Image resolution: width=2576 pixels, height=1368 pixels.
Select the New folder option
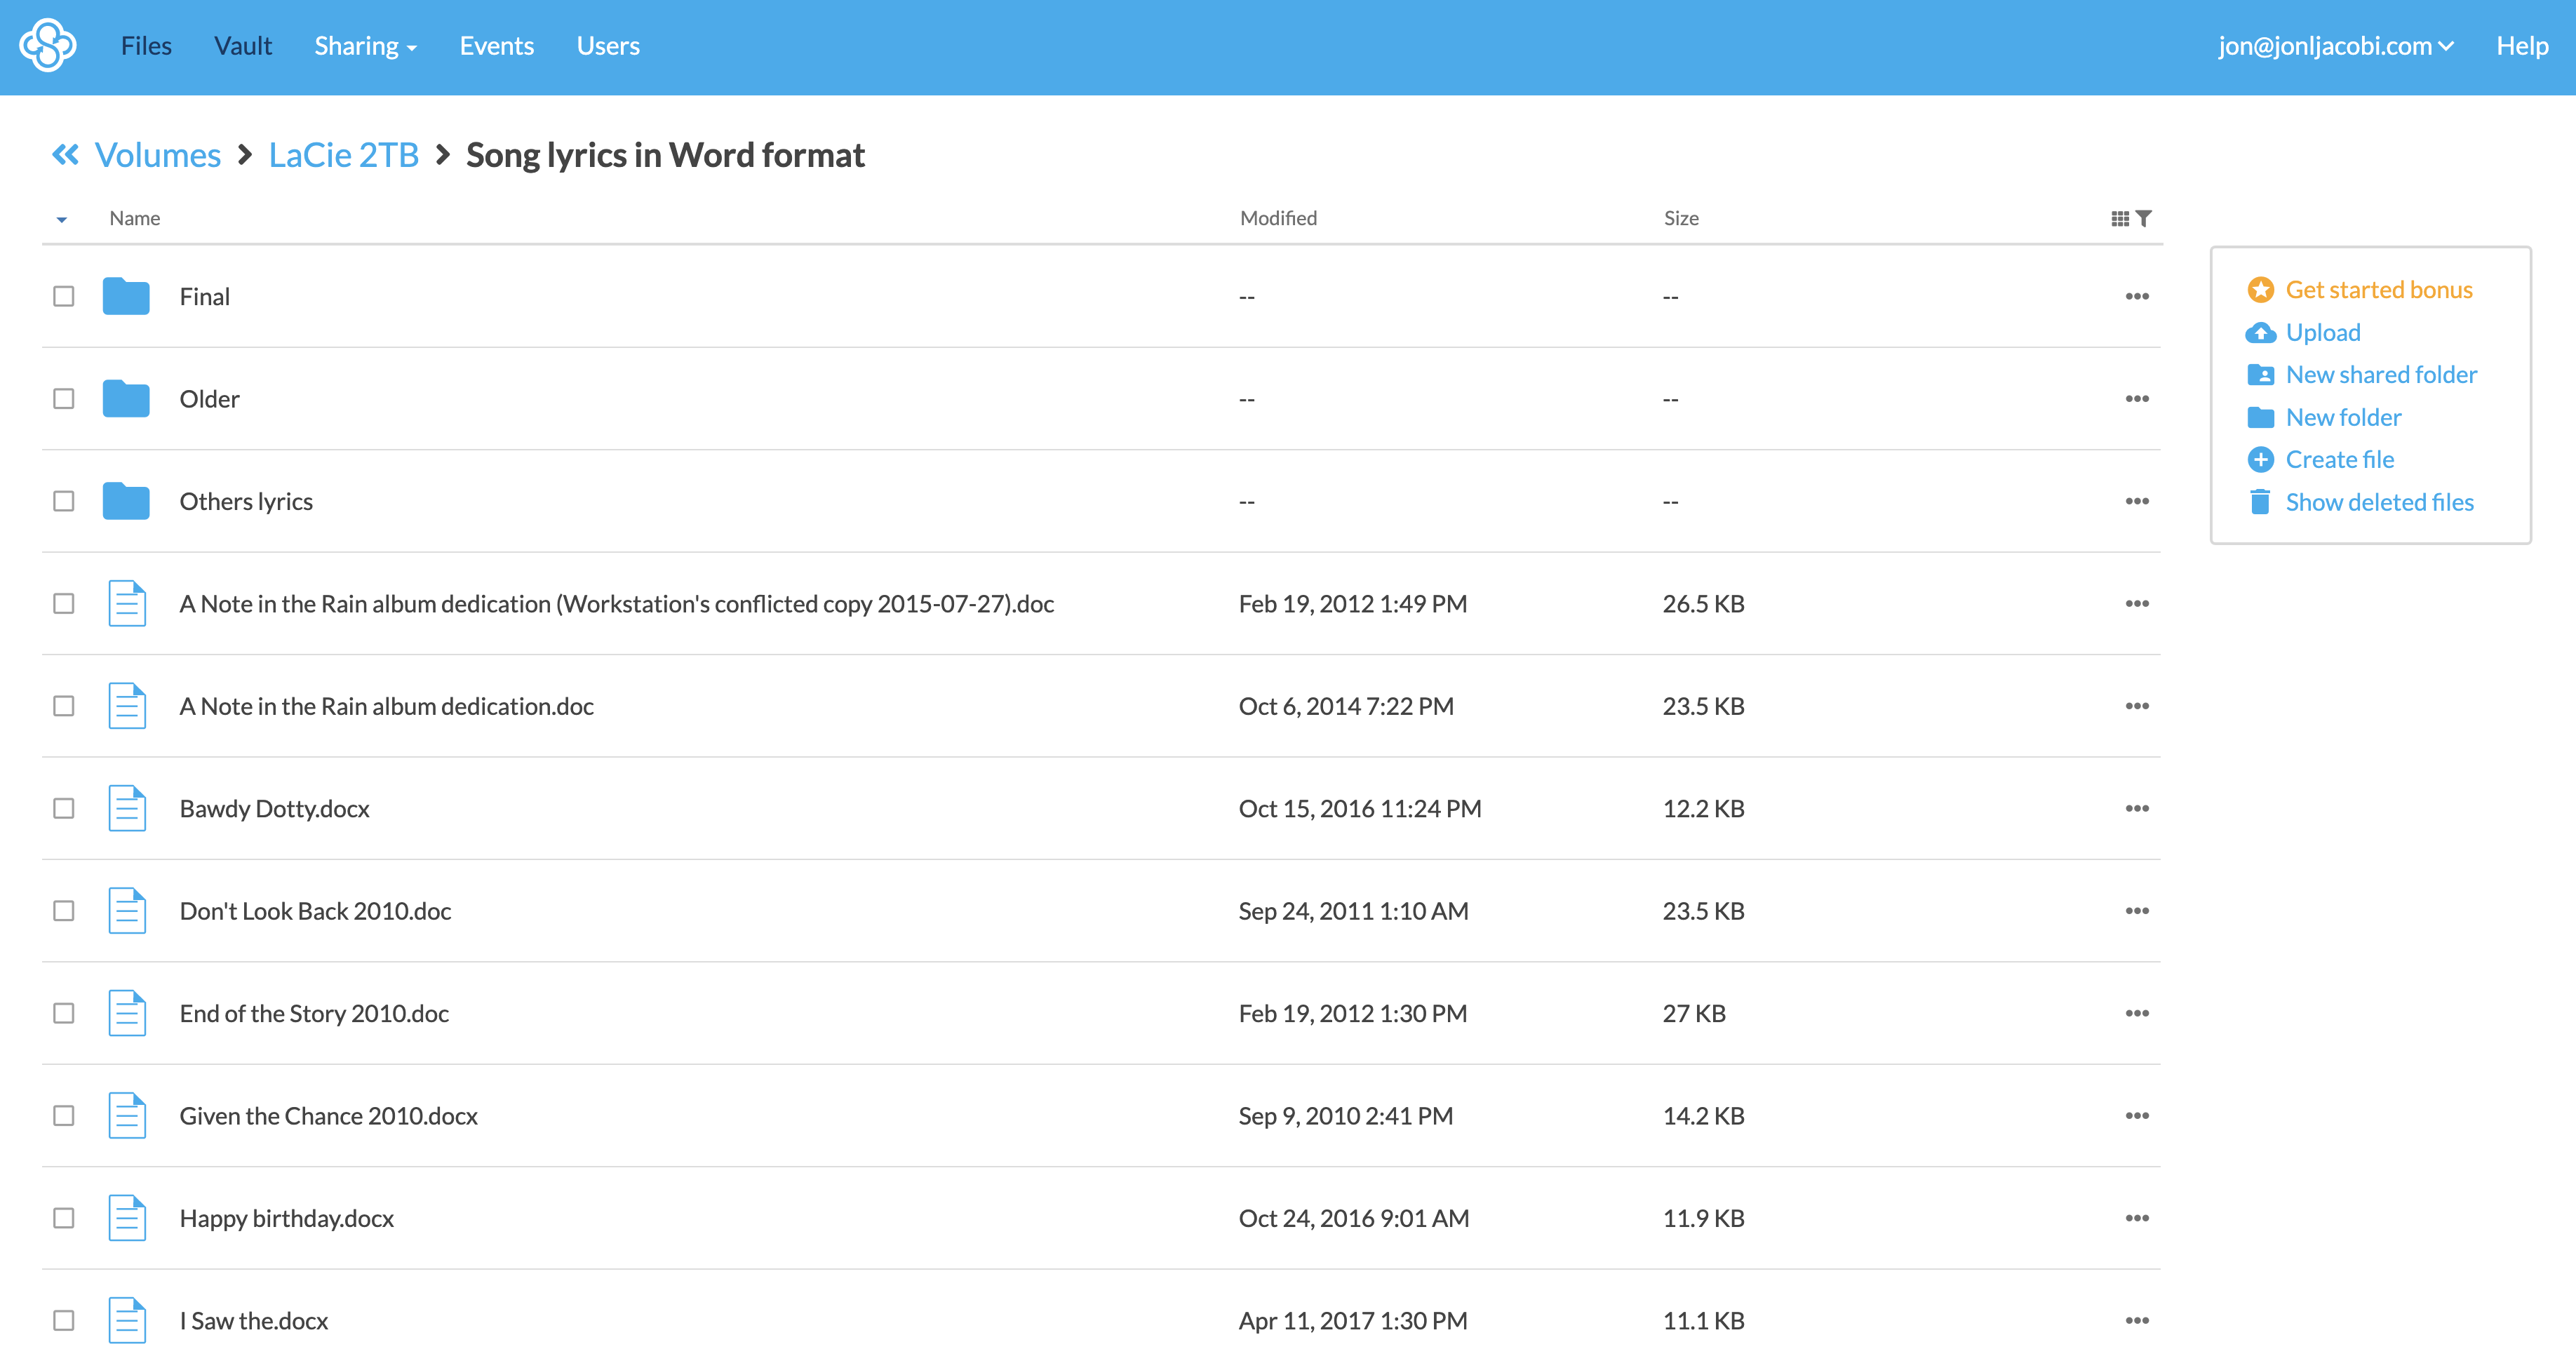(x=2343, y=417)
